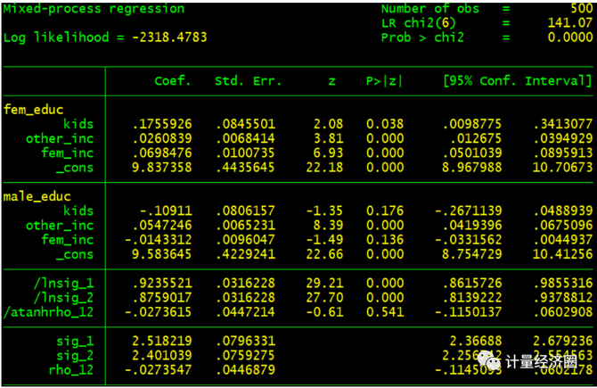The image size is (597, 388).
Task: Click the p-value 0.176
Action: click(x=385, y=211)
